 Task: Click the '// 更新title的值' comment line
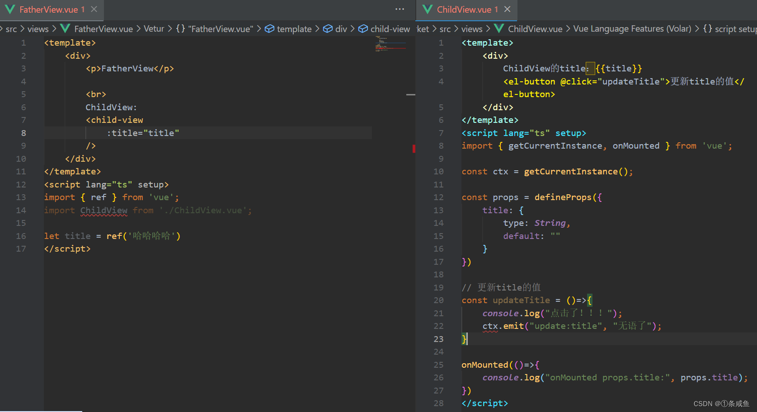pyautogui.click(x=501, y=287)
